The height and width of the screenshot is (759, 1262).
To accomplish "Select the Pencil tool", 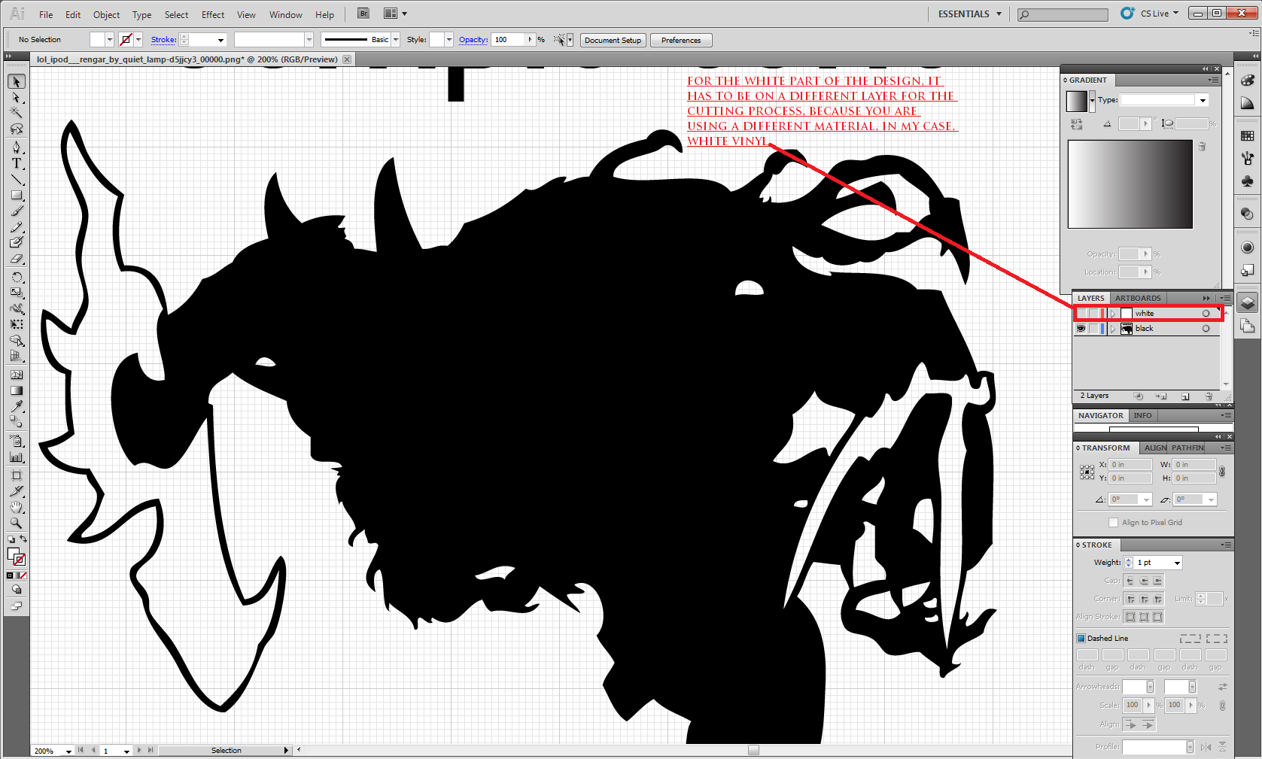I will click(17, 227).
